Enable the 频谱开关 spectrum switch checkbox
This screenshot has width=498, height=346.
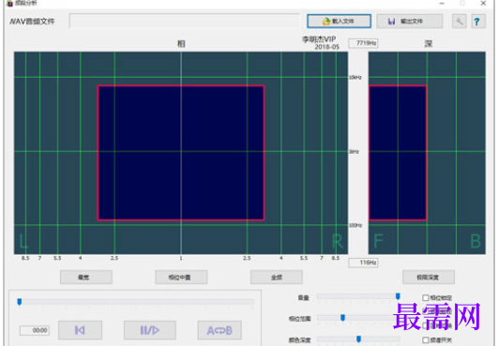tap(426, 340)
